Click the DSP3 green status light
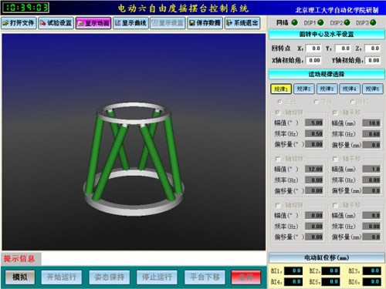 tap(373, 22)
